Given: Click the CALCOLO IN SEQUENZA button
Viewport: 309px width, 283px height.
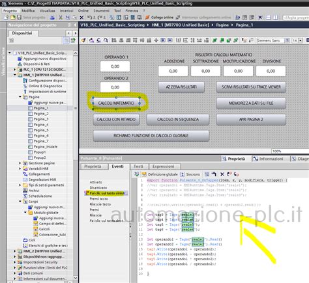Looking at the screenshot, I should [178, 120].
